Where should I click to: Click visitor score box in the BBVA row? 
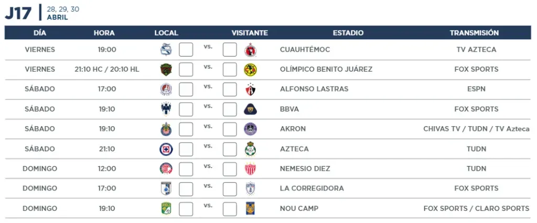(230, 109)
